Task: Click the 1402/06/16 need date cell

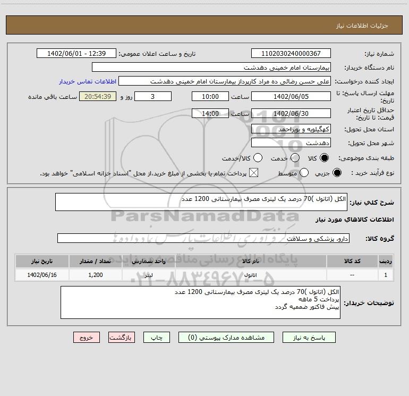Action: tap(42, 275)
